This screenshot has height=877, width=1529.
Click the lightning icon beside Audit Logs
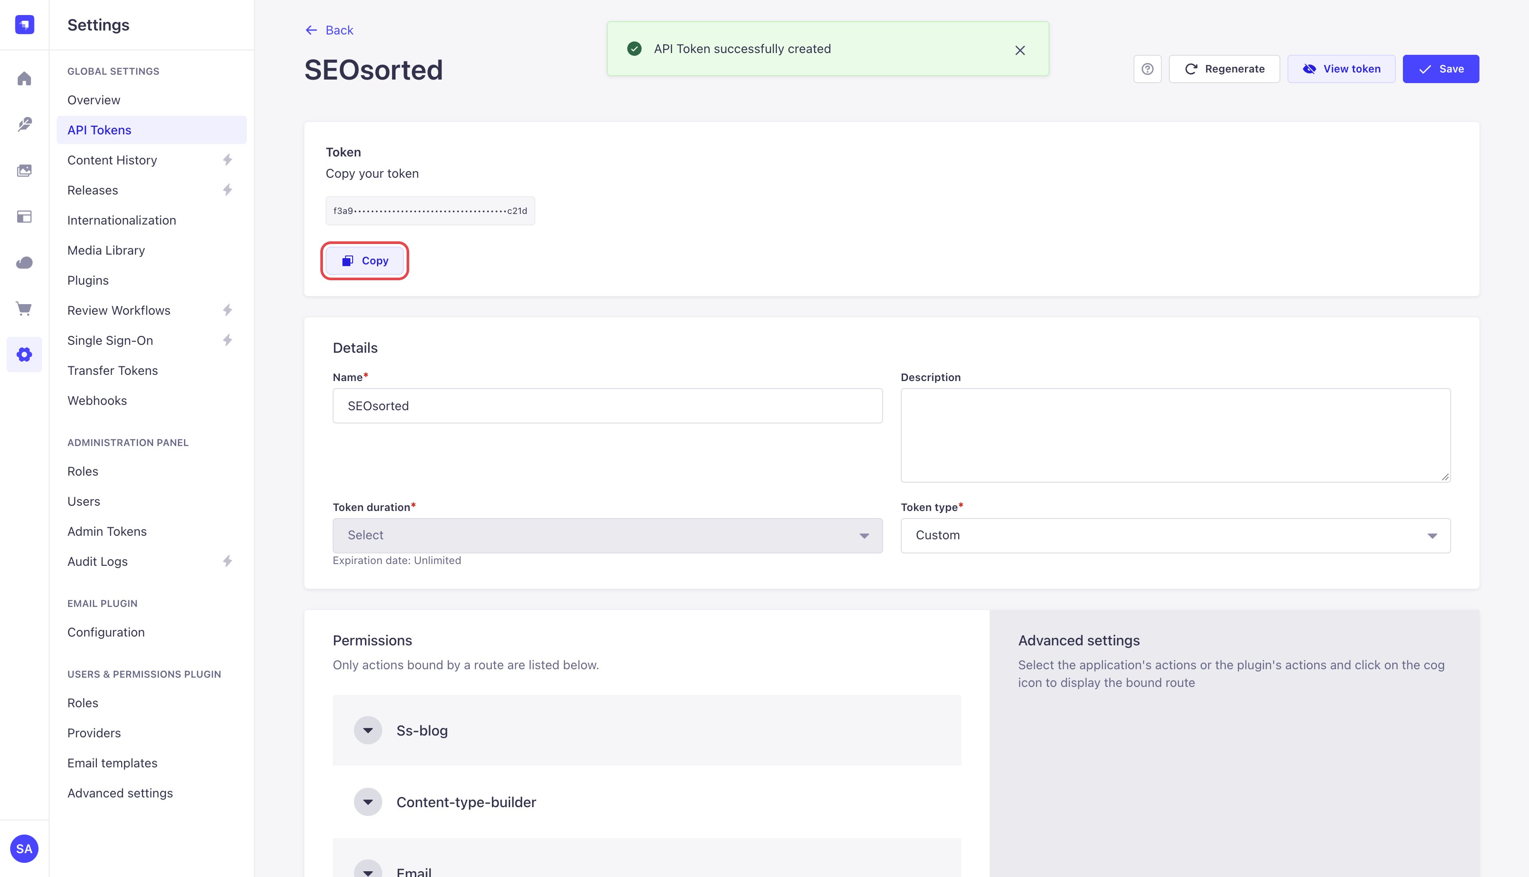point(227,561)
